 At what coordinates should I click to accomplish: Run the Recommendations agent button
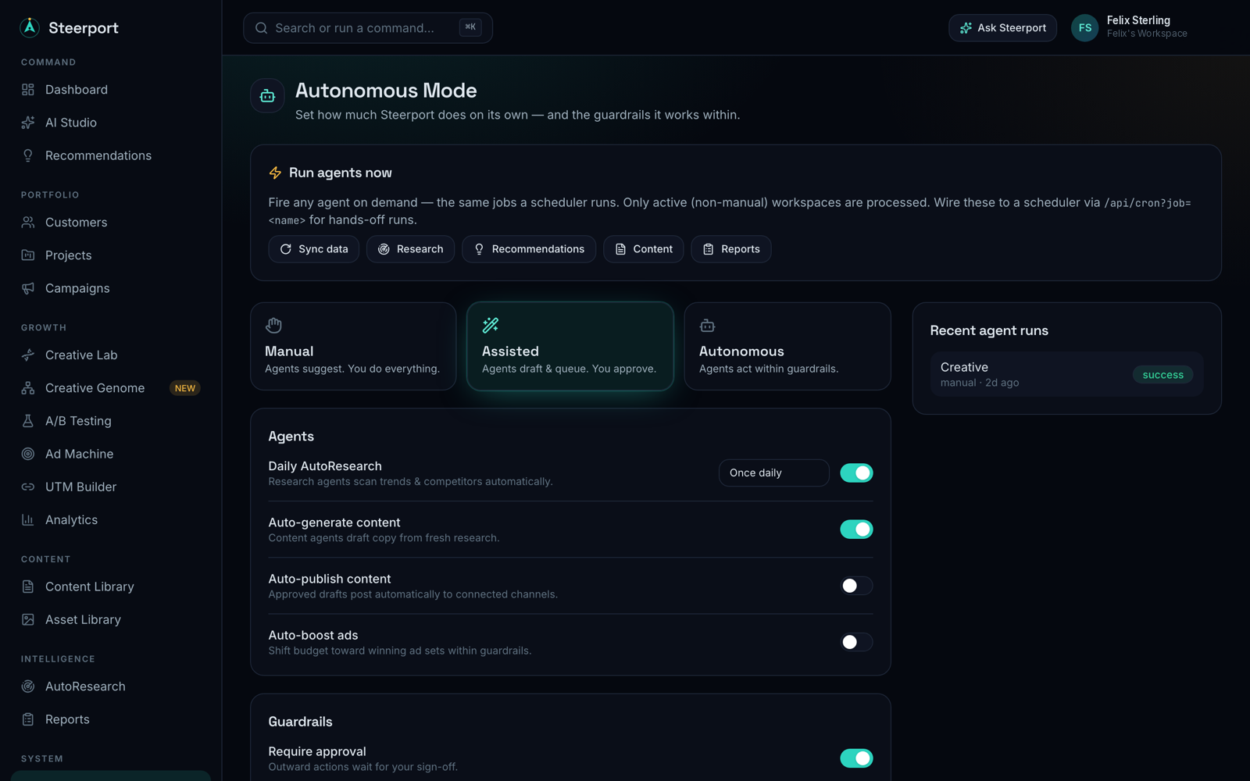[529, 249]
